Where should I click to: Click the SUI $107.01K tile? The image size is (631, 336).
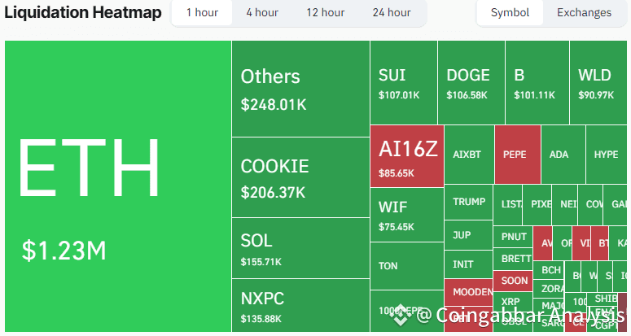click(x=404, y=83)
